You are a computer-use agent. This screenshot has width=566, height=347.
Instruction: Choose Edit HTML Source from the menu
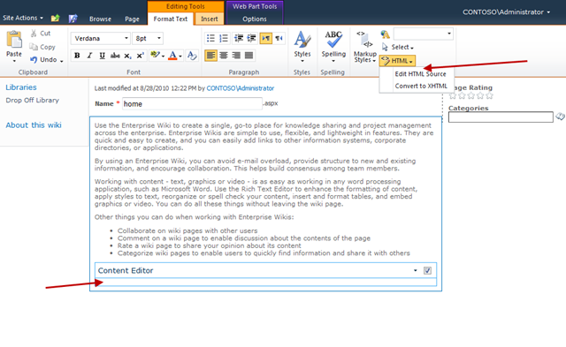click(420, 74)
